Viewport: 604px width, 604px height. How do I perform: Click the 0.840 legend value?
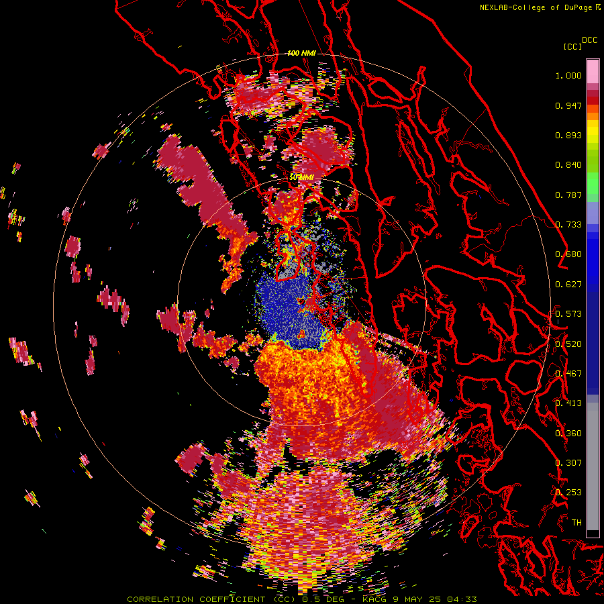(568, 165)
